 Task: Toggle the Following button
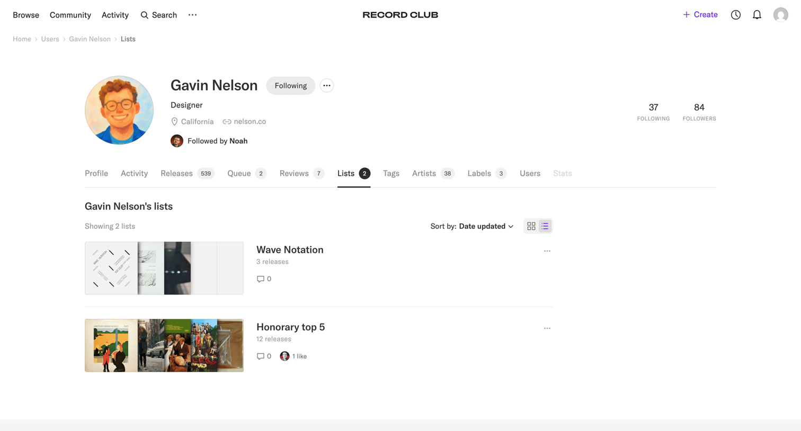pos(291,85)
